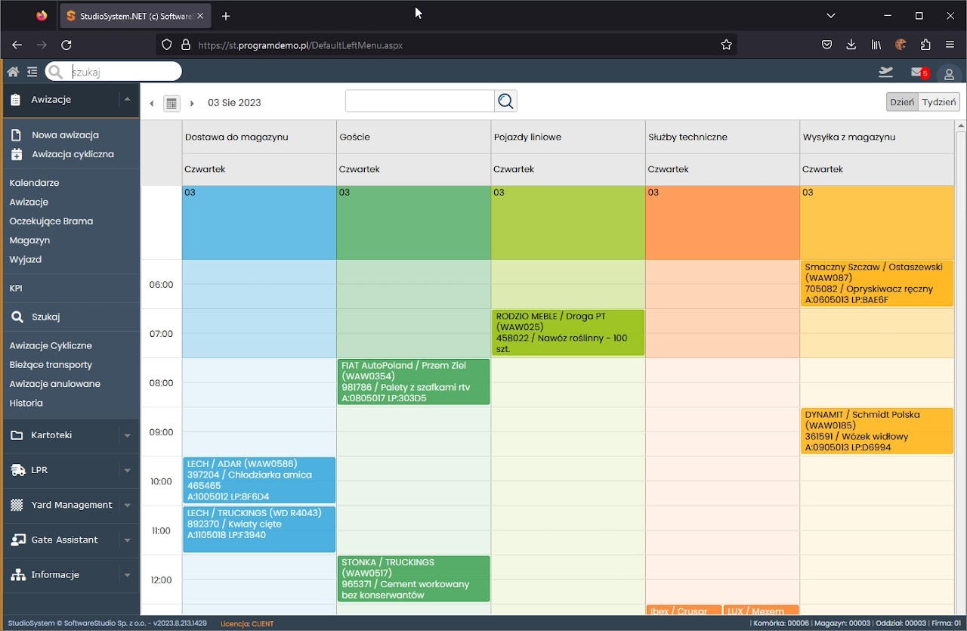Viewport: 967px width, 631px height.
Task: Switch calendar to Tydzień view
Action: pyautogui.click(x=939, y=102)
